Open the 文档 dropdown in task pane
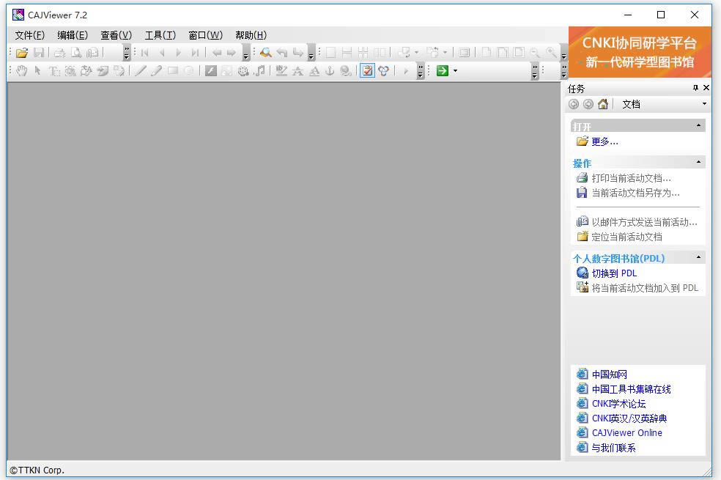Screen dimensions: 721x480 click(x=704, y=104)
